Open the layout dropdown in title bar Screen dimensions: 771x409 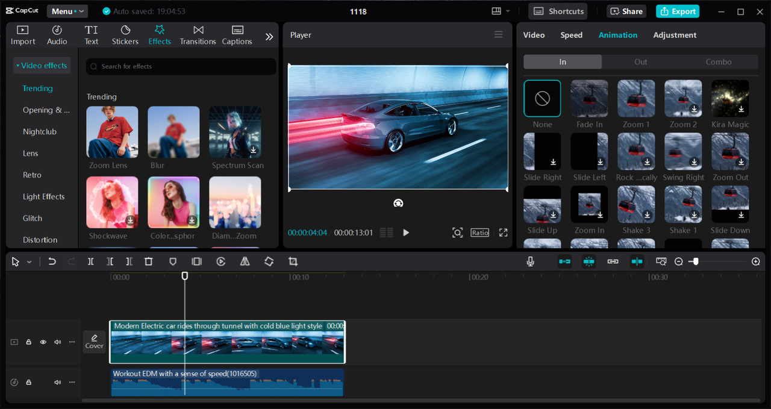500,11
